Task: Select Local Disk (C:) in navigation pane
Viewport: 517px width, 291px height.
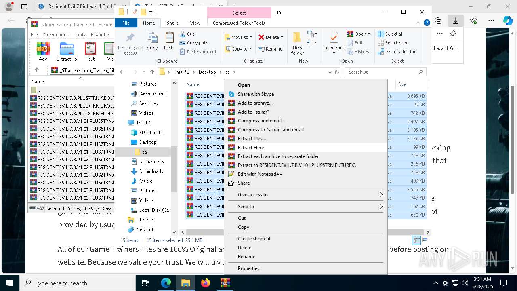Action: click(154, 210)
